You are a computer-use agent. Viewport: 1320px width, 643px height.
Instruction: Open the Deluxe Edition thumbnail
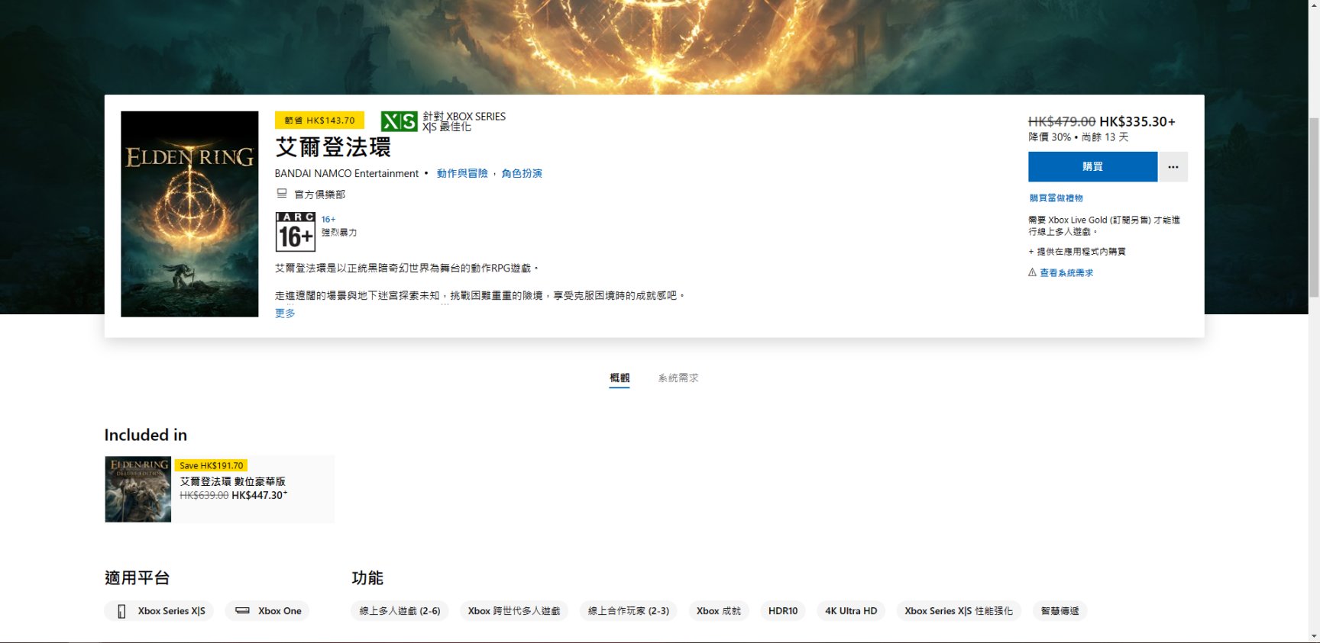pos(138,489)
